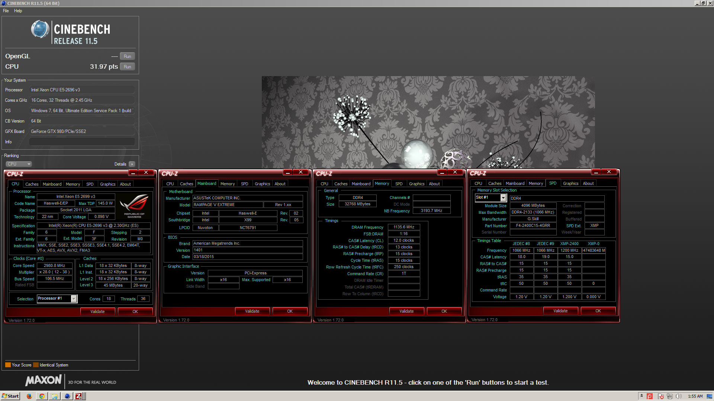
Task: Open the Windows Start button
Action: pyautogui.click(x=10, y=396)
